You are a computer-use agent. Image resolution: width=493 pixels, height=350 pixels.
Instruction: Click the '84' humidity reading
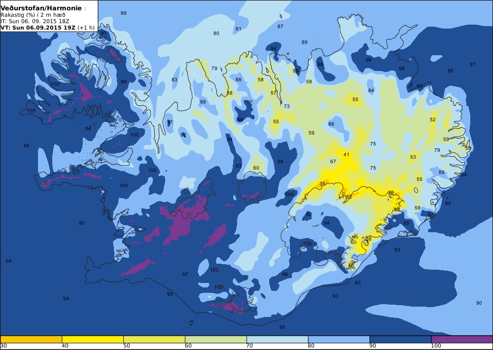click(371, 91)
